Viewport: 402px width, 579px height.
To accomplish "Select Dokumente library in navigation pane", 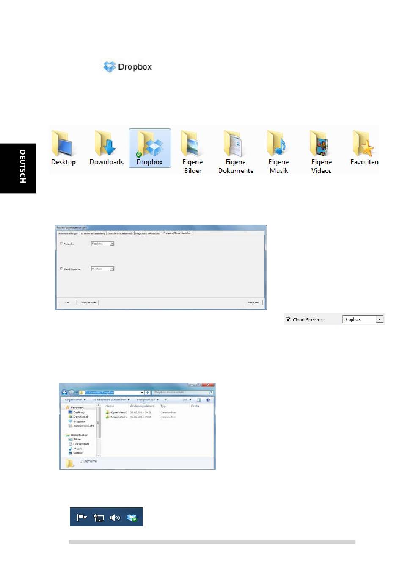I will tap(79, 444).
